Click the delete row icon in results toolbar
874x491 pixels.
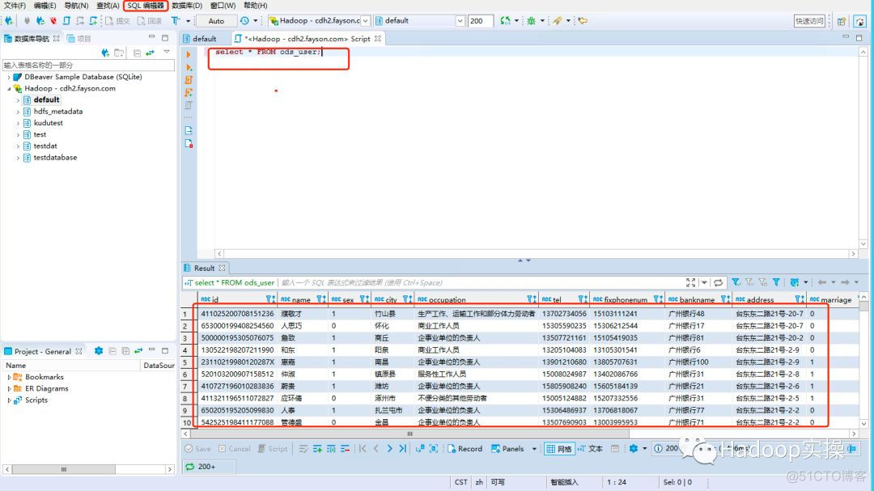[345, 449]
